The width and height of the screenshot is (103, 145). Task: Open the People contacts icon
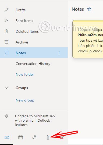pyautogui.click(x=34, y=137)
